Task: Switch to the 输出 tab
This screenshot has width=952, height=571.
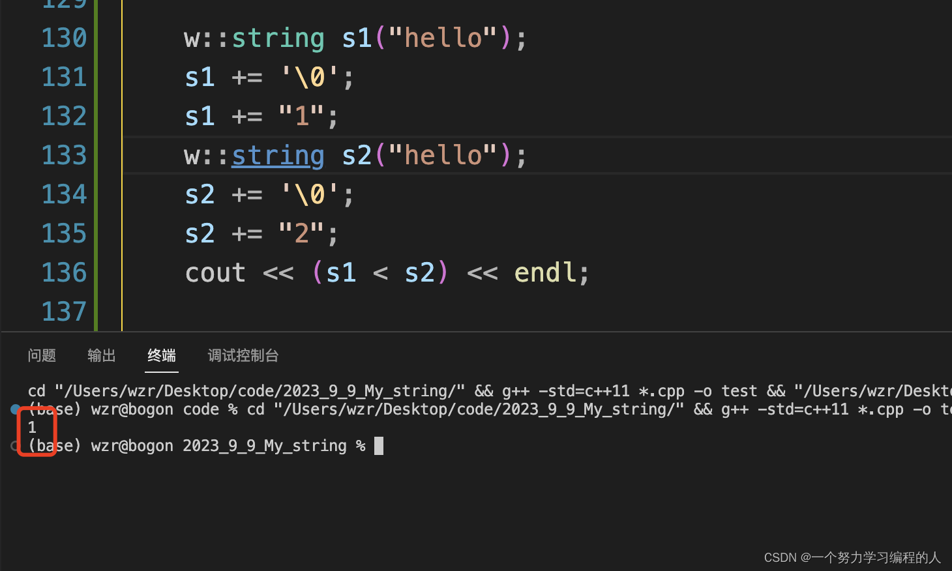Action: [102, 355]
